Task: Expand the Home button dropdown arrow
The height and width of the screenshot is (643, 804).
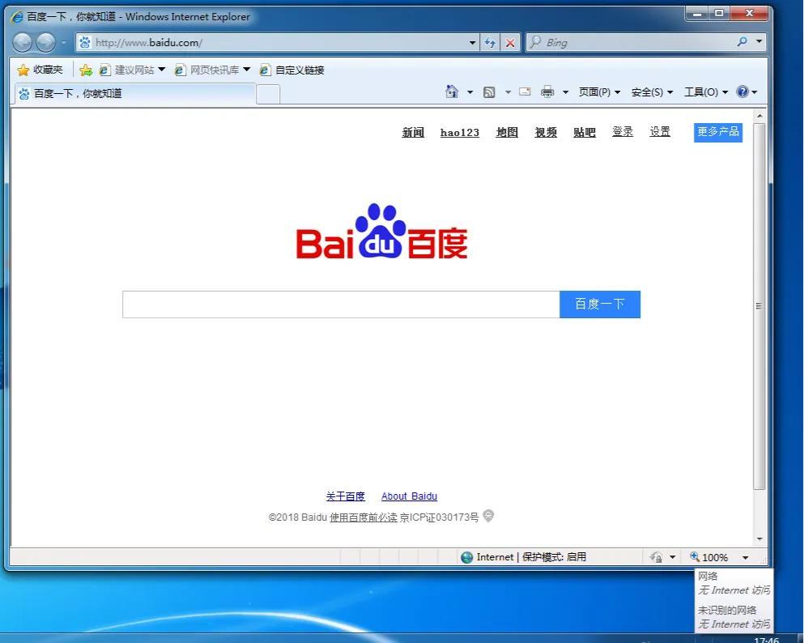Action: coord(470,92)
